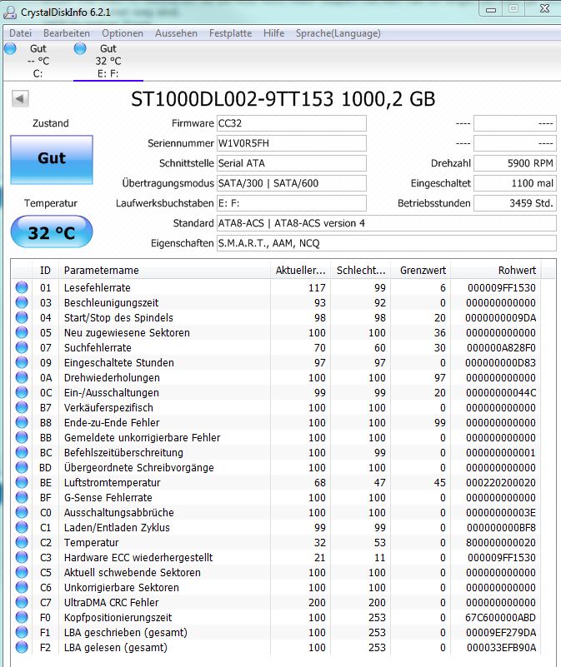Click the status icon for Start/Stop des Spindels
The height and width of the screenshot is (667, 561).
coord(22,317)
